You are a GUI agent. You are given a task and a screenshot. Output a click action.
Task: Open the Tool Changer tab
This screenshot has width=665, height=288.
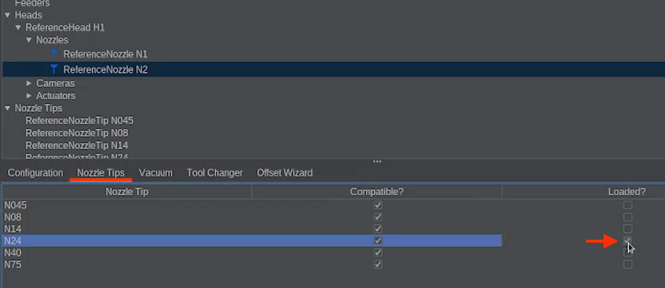[215, 173]
